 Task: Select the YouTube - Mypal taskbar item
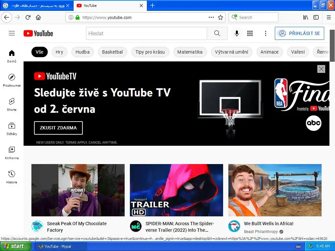pos(61,246)
